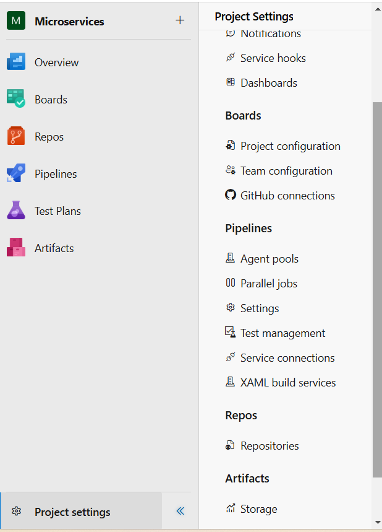Open Team configuration settings

pos(286,171)
